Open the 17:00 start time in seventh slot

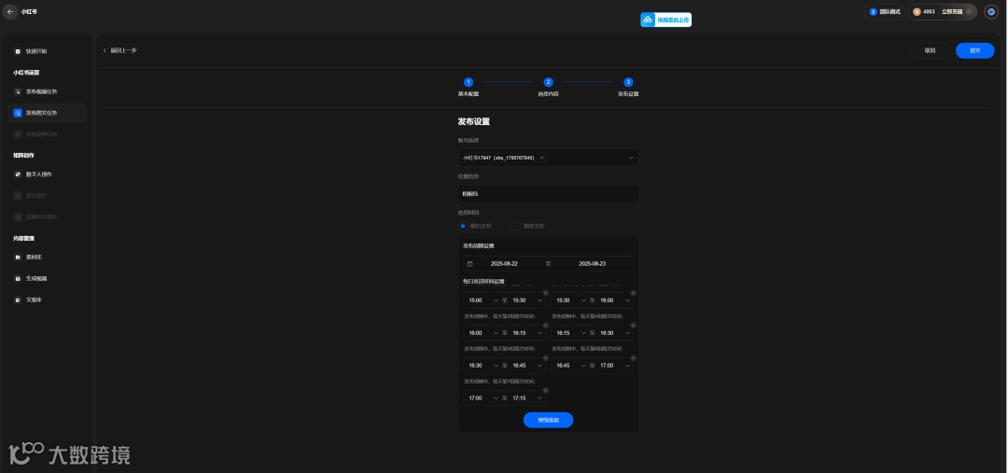click(x=482, y=397)
